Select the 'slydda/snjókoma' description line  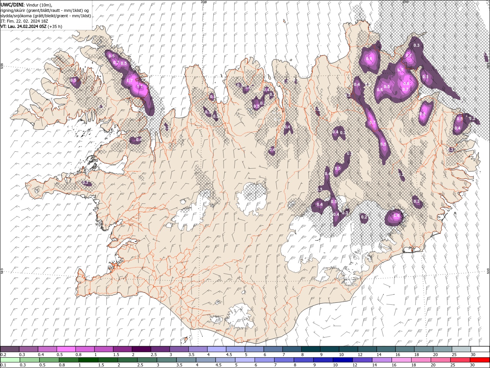coord(46,16)
